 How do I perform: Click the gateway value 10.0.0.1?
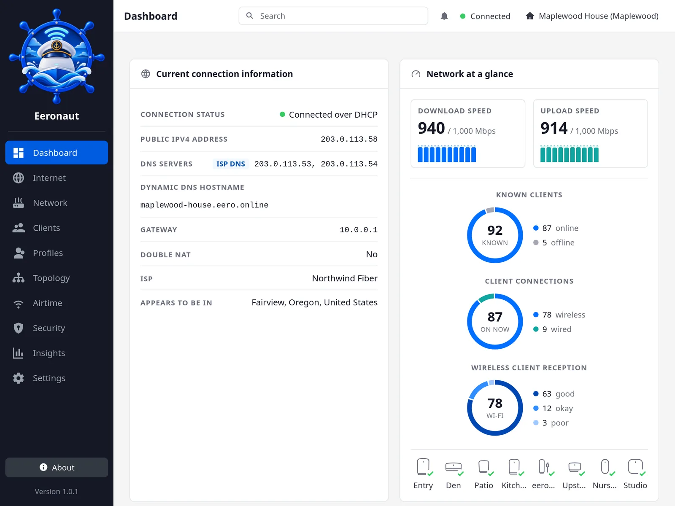pyautogui.click(x=359, y=230)
